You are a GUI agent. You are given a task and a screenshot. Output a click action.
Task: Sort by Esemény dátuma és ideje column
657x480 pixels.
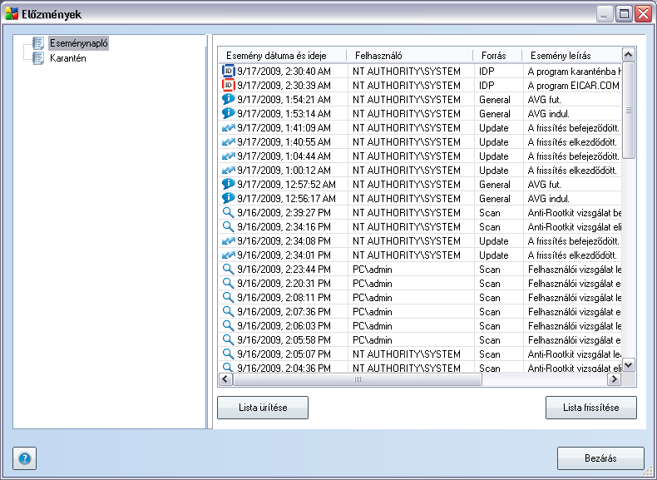[282, 56]
